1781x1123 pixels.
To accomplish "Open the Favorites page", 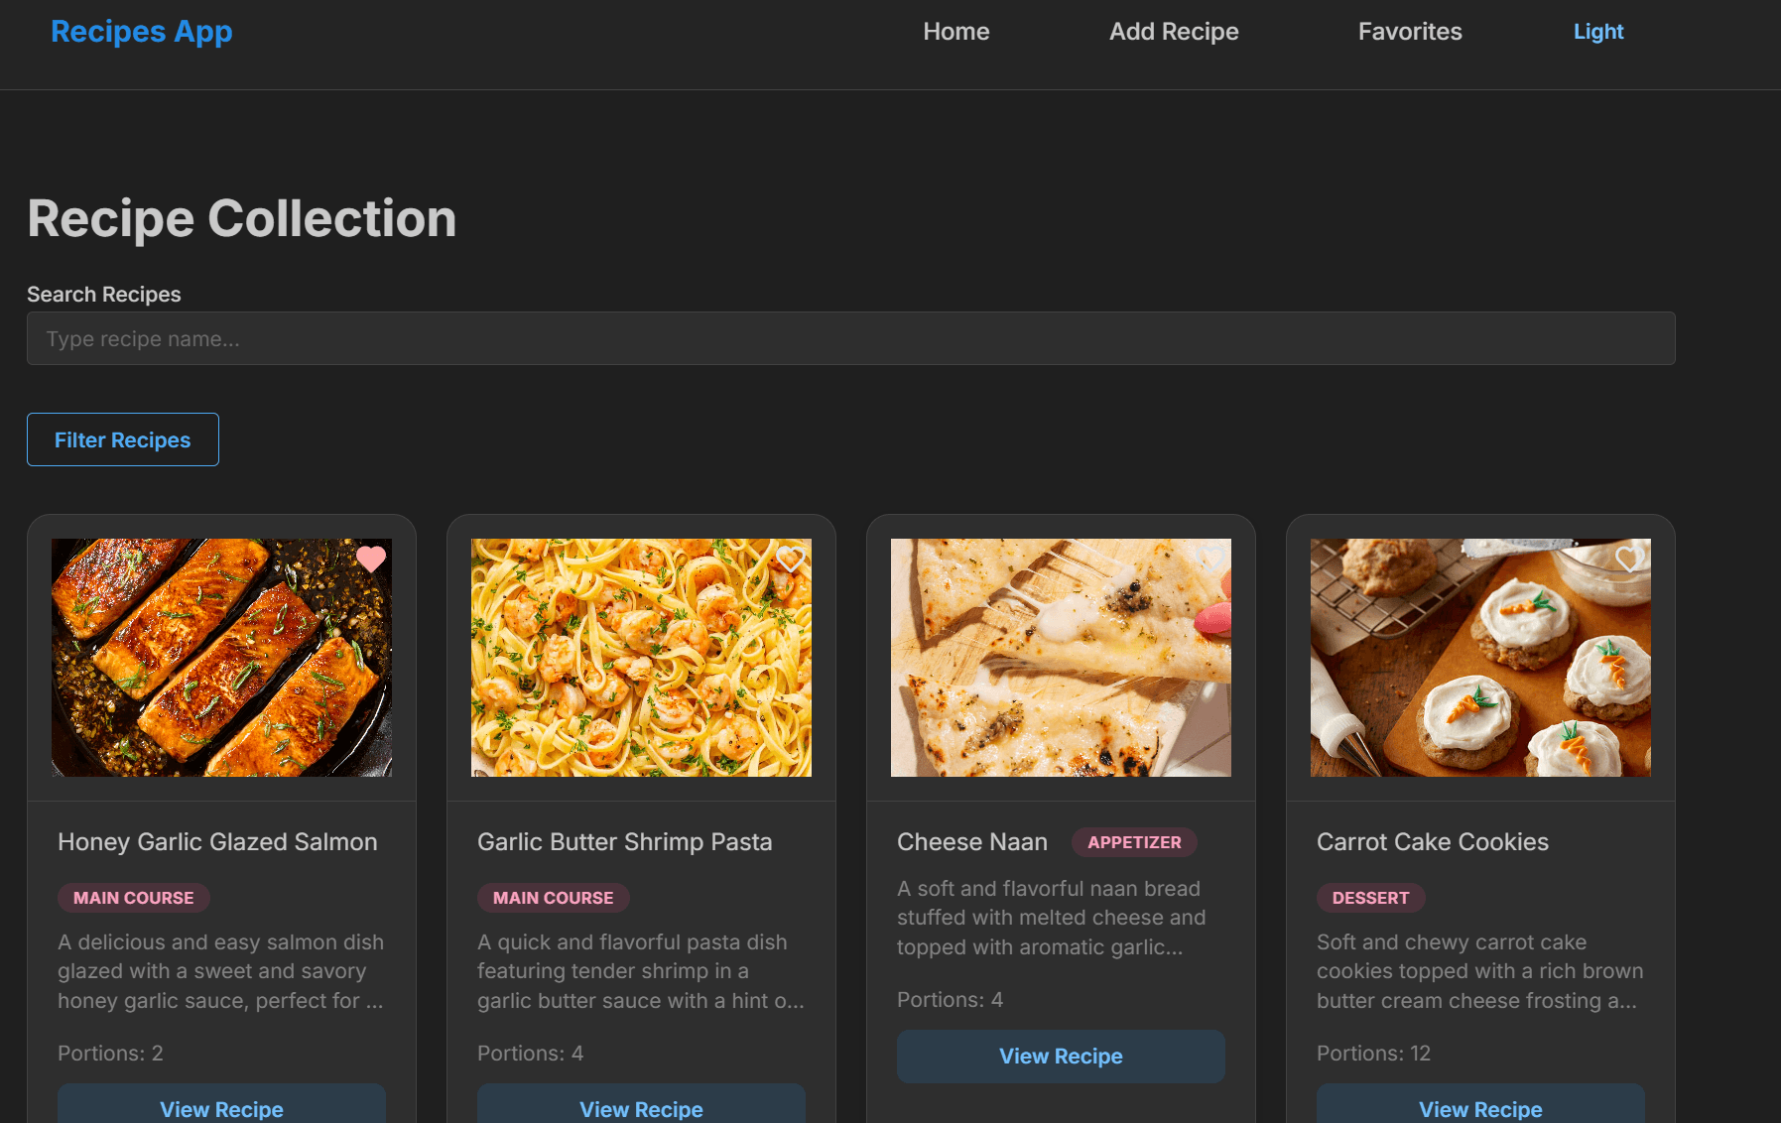I will [x=1409, y=31].
